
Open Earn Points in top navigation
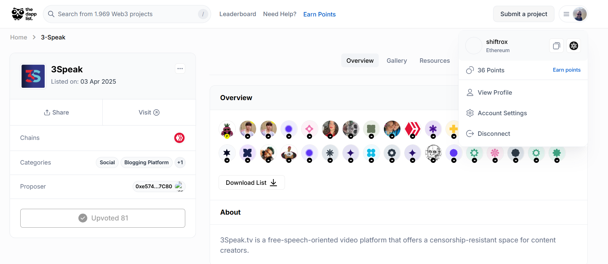(x=319, y=14)
